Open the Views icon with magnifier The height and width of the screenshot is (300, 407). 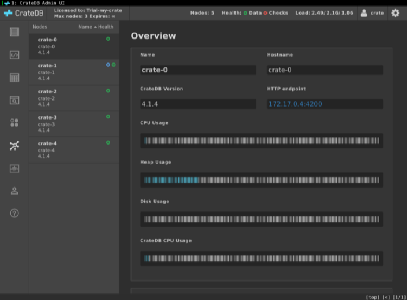[15, 100]
